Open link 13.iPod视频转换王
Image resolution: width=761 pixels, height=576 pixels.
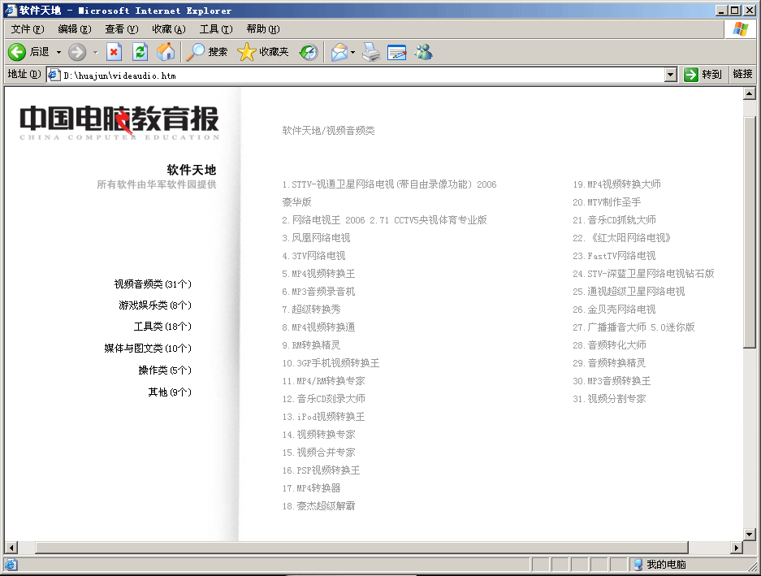click(x=324, y=418)
